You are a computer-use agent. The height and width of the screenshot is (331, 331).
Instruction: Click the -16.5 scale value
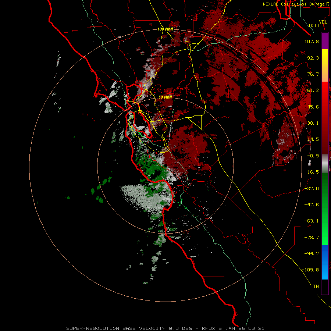[312, 172]
